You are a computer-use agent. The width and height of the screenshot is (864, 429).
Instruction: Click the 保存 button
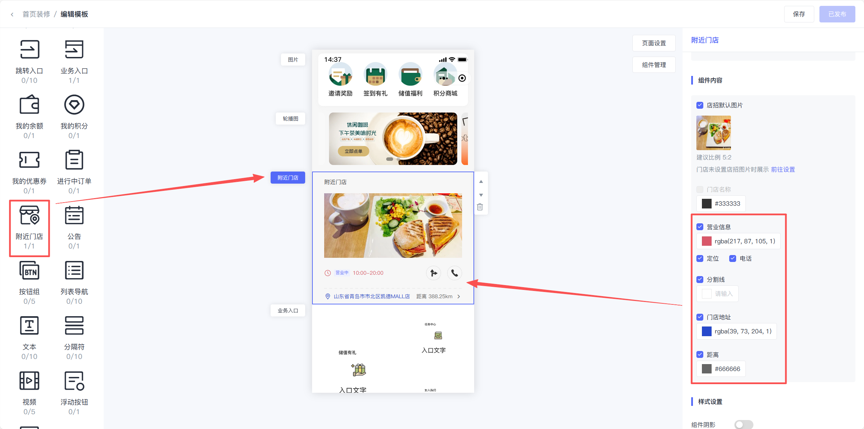799,14
